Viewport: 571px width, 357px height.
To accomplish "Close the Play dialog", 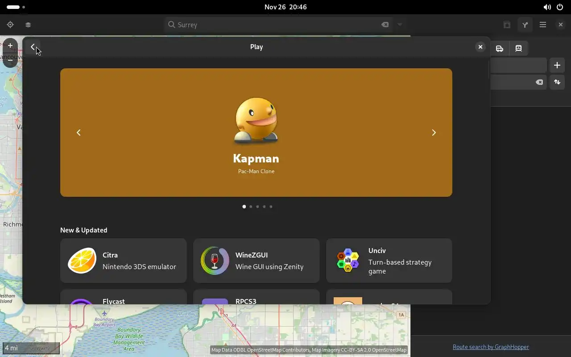I will (480, 47).
